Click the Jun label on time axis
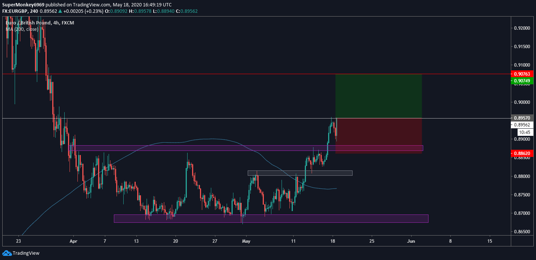Screen dimensions: 536x260 (411, 241)
